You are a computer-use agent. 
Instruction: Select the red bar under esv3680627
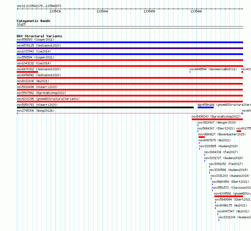(202, 137)
